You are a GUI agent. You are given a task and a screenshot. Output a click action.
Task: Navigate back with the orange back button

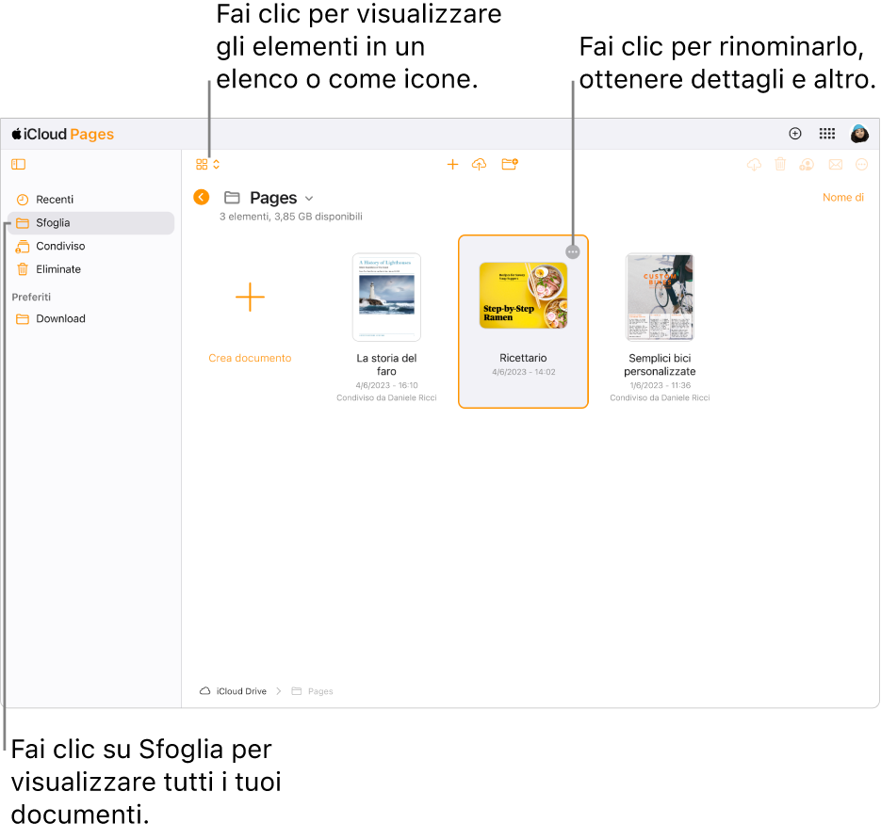[201, 197]
